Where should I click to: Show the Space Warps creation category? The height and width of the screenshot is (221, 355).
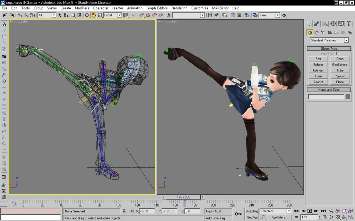pyautogui.click(x=343, y=32)
